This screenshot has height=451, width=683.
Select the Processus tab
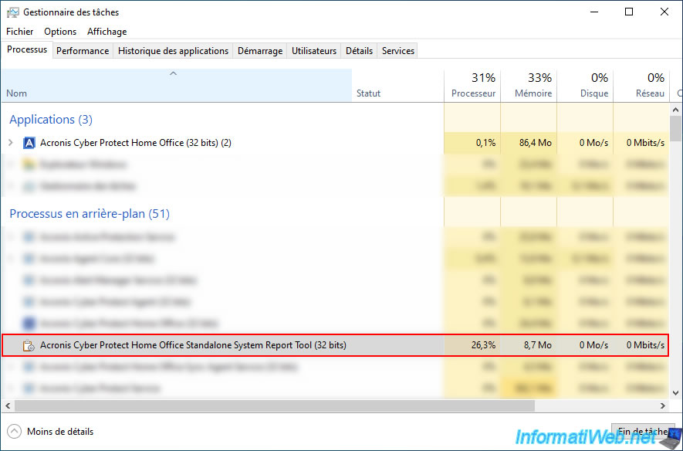tap(26, 49)
